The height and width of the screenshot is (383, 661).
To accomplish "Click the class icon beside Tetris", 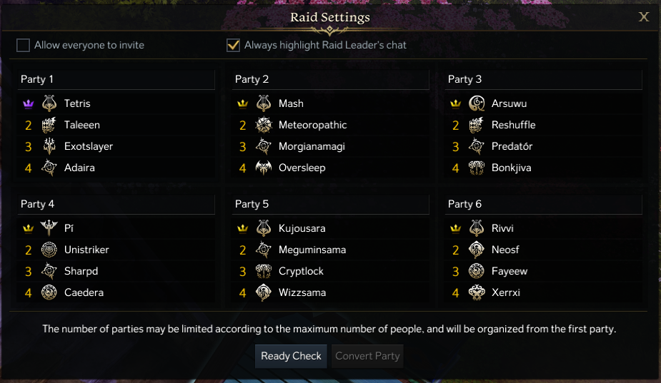I will 49,103.
